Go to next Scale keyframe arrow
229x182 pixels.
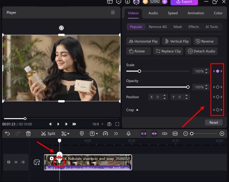coord(222,71)
